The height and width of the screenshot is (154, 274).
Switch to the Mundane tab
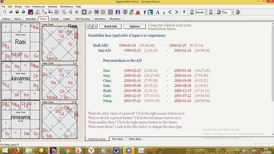coord(100,19)
